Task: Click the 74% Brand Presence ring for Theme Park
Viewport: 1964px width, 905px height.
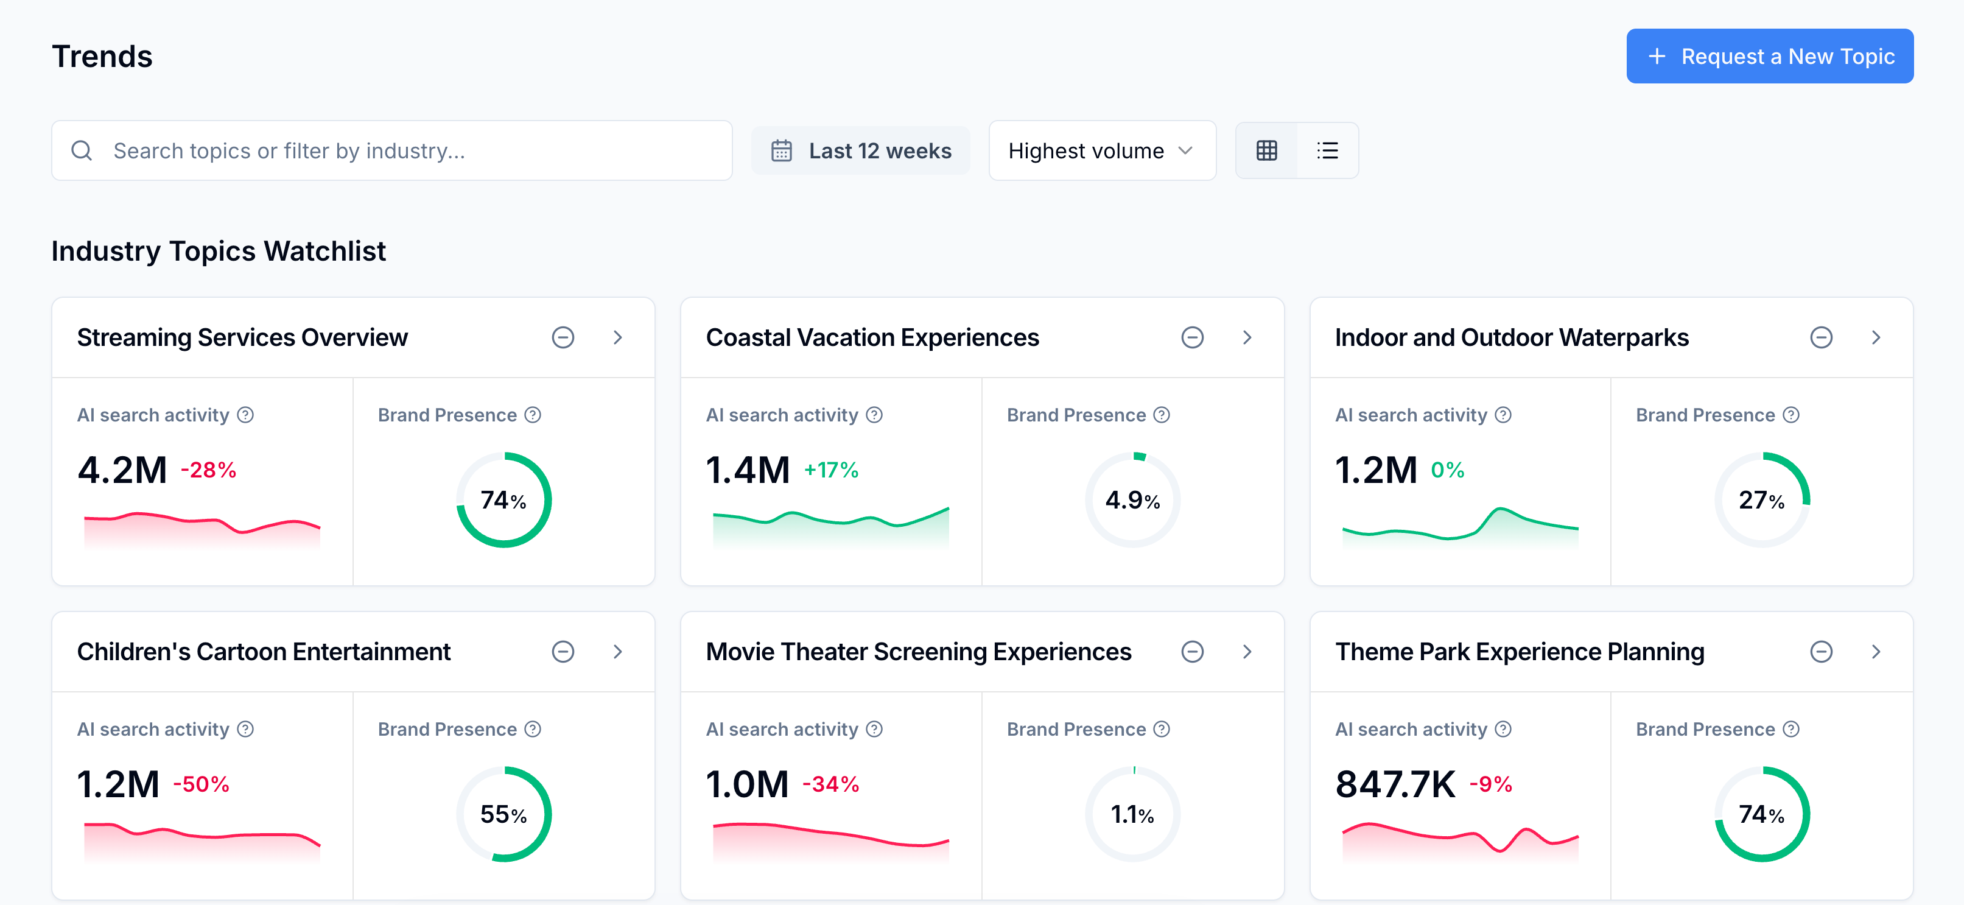Action: (x=1762, y=814)
